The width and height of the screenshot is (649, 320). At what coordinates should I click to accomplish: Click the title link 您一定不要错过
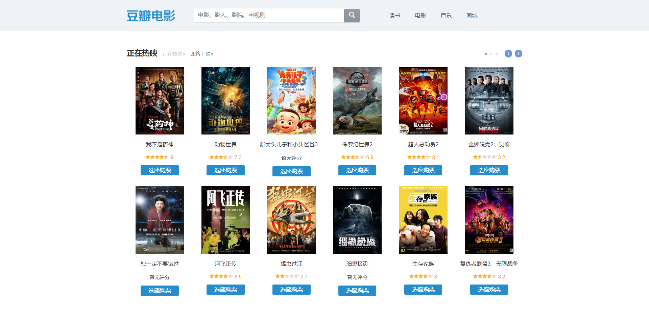160,264
